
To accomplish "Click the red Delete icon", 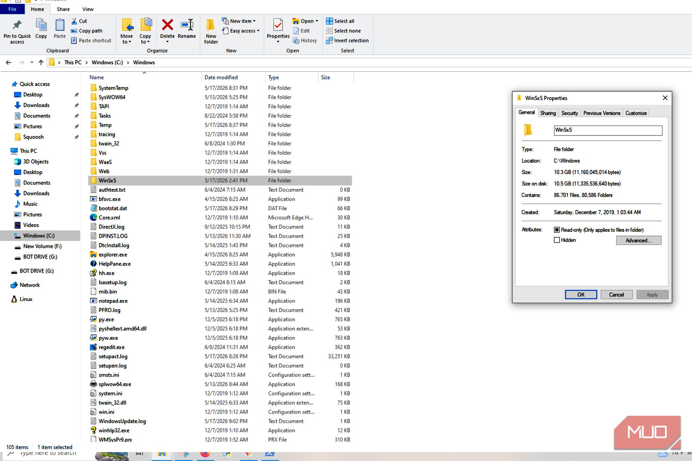I will coord(167,25).
